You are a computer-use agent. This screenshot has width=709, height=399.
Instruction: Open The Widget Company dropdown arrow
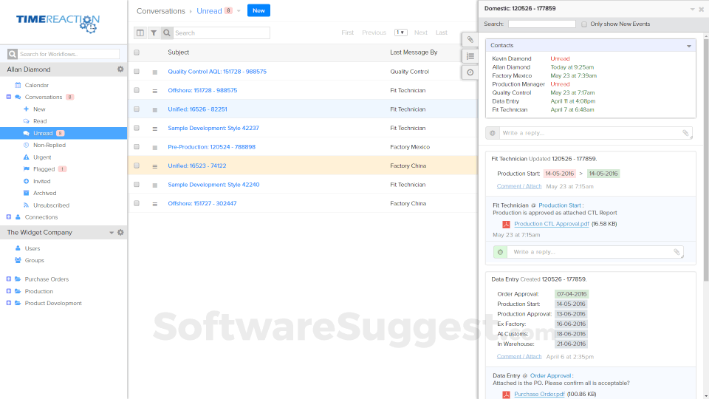pos(112,233)
